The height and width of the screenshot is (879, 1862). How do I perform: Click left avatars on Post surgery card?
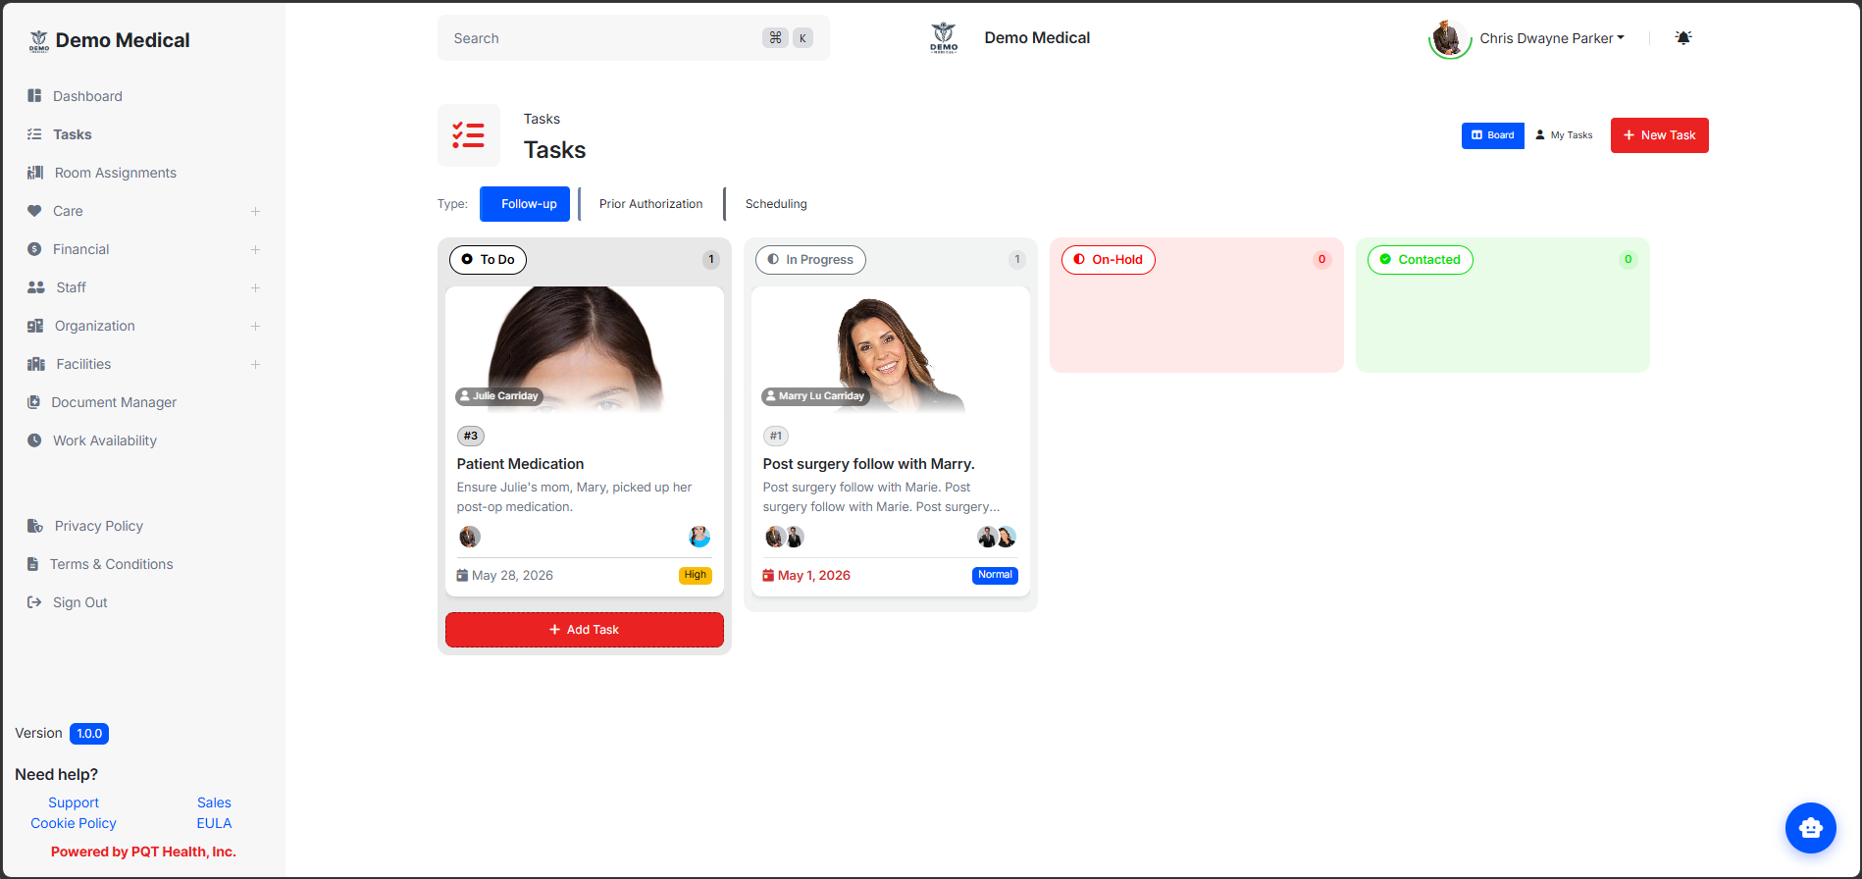tap(785, 537)
